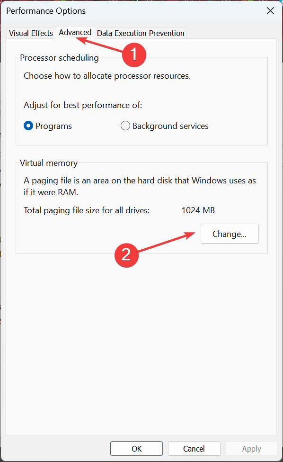Click the Performance Options title bar text
283x462 pixels.
coord(46,11)
